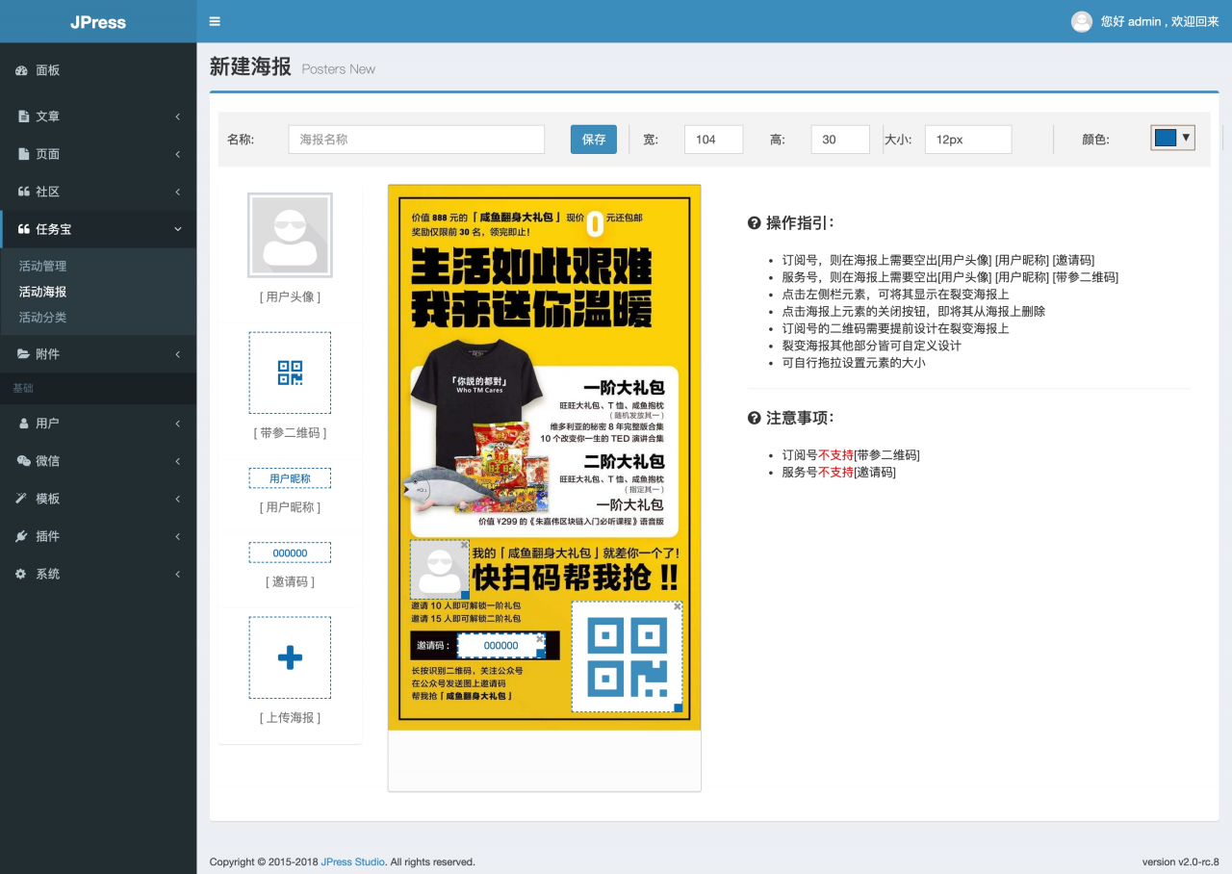This screenshot has width=1232, height=874.
Task: Click the avatar's blue resize handle on poster
Action: click(x=466, y=595)
